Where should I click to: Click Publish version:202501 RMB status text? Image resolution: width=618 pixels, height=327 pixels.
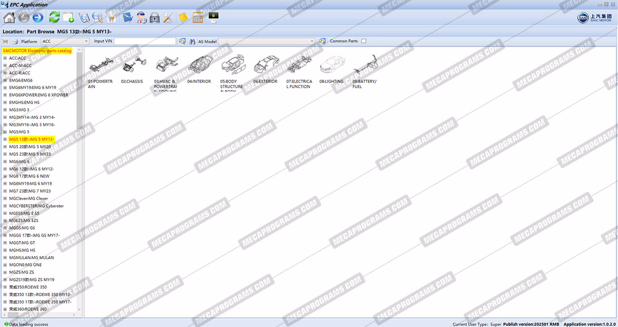531,324
